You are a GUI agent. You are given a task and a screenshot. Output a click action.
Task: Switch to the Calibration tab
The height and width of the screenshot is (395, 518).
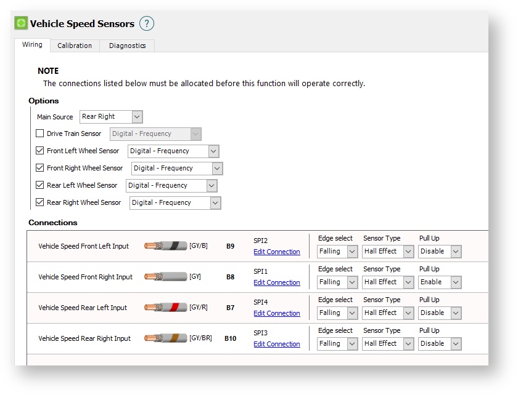pyautogui.click(x=75, y=46)
